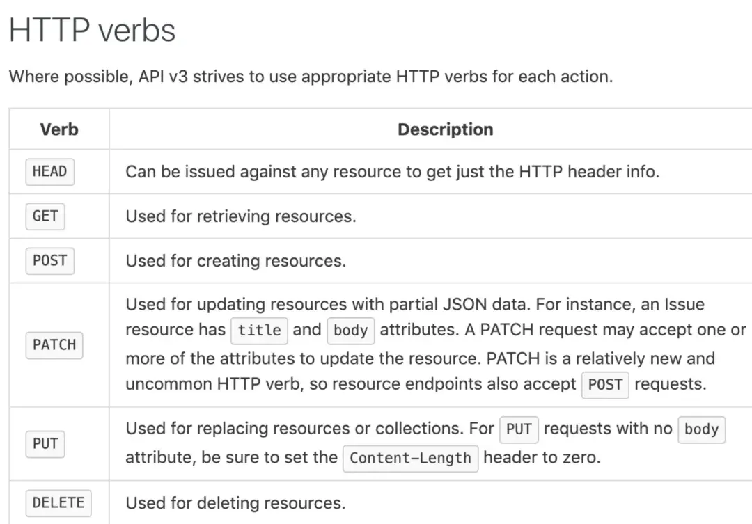Click the "HTTP verbs" page heading
The height and width of the screenshot is (524, 752).
click(92, 31)
